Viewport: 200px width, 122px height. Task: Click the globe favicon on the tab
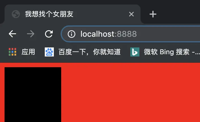tap(16, 14)
